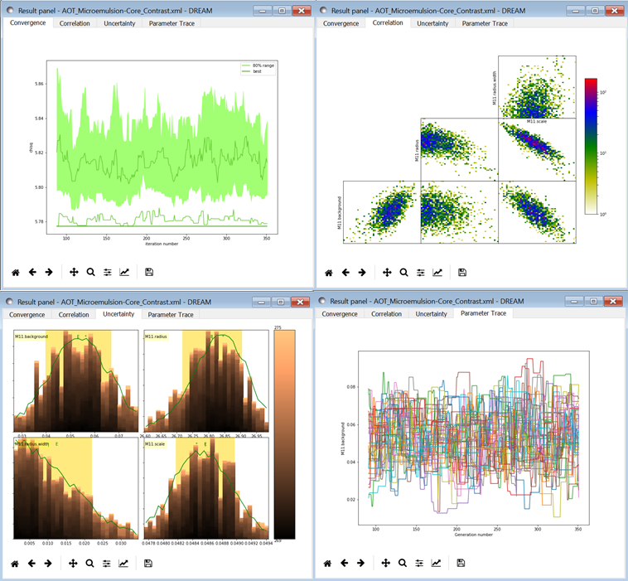Switch to the Convergence tab in the parameter trace window
This screenshot has width=628, height=581.
point(341,314)
